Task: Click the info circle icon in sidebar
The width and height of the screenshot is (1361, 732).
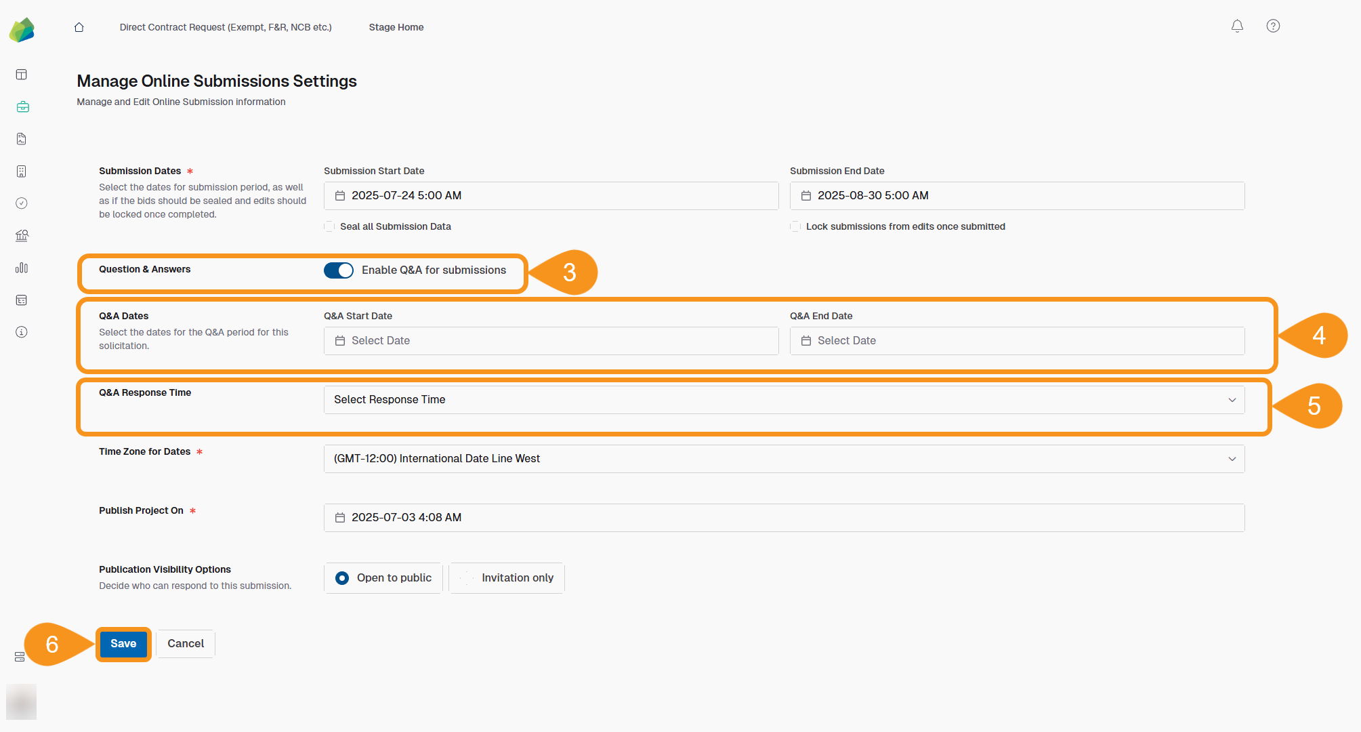Action: [21, 331]
